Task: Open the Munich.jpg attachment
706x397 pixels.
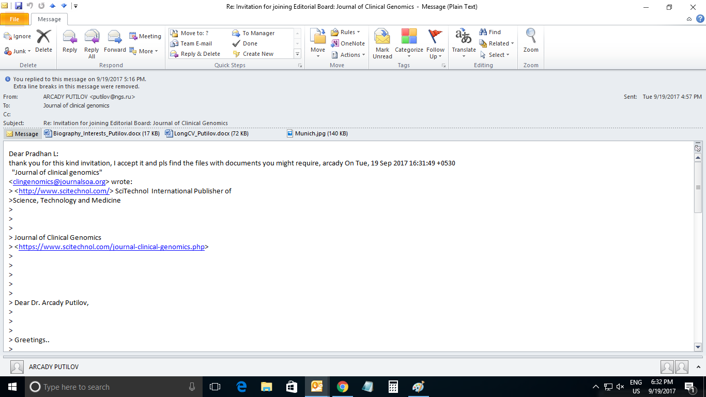Action: point(317,133)
